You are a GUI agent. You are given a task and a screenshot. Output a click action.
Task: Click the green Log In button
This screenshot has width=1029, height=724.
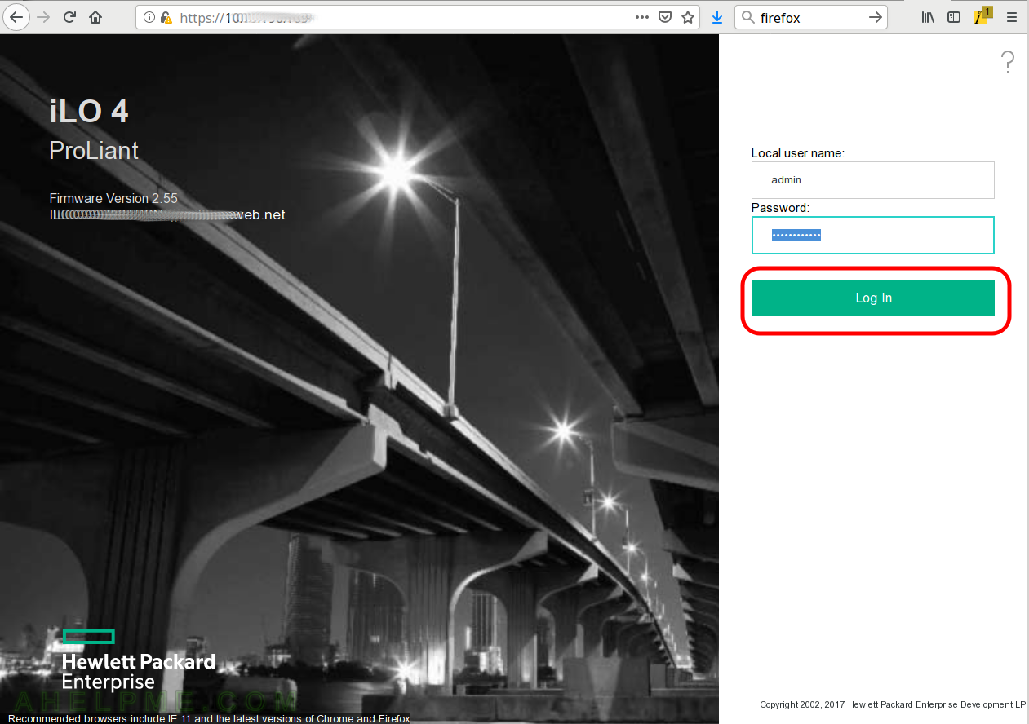tap(872, 298)
